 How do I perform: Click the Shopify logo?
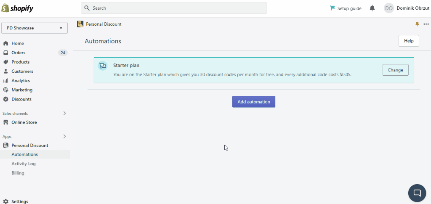click(x=17, y=8)
